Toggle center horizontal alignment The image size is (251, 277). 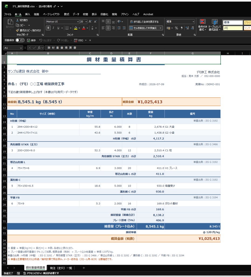[x=108, y=28]
